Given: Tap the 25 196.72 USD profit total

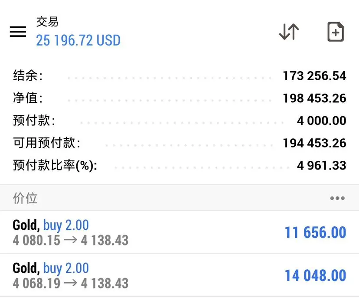Looking at the screenshot, I should coord(78,40).
